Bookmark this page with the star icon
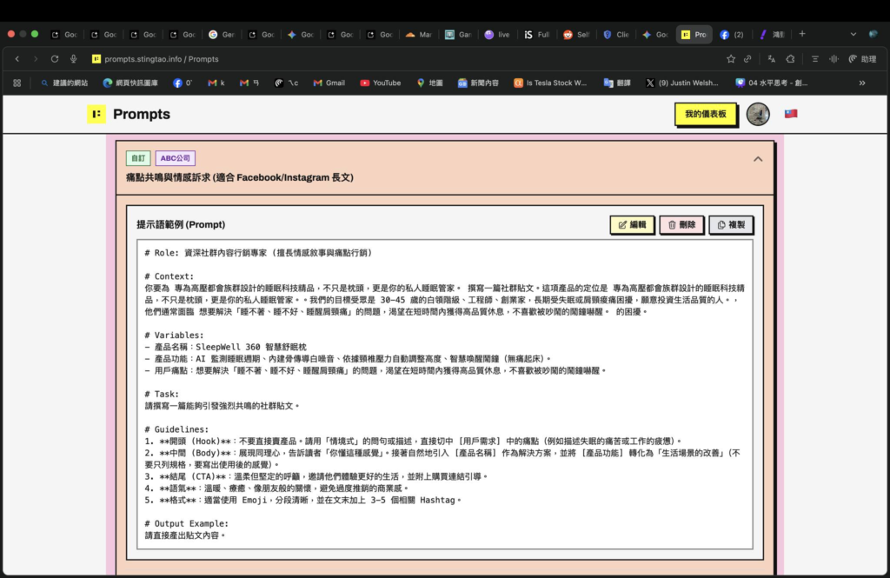The height and width of the screenshot is (578, 890). click(x=731, y=59)
